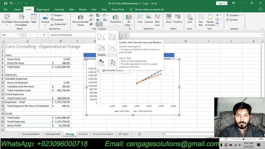Image resolution: width=265 pixels, height=149 pixels.
Task: Insert a Symbol
Action: point(232,20)
